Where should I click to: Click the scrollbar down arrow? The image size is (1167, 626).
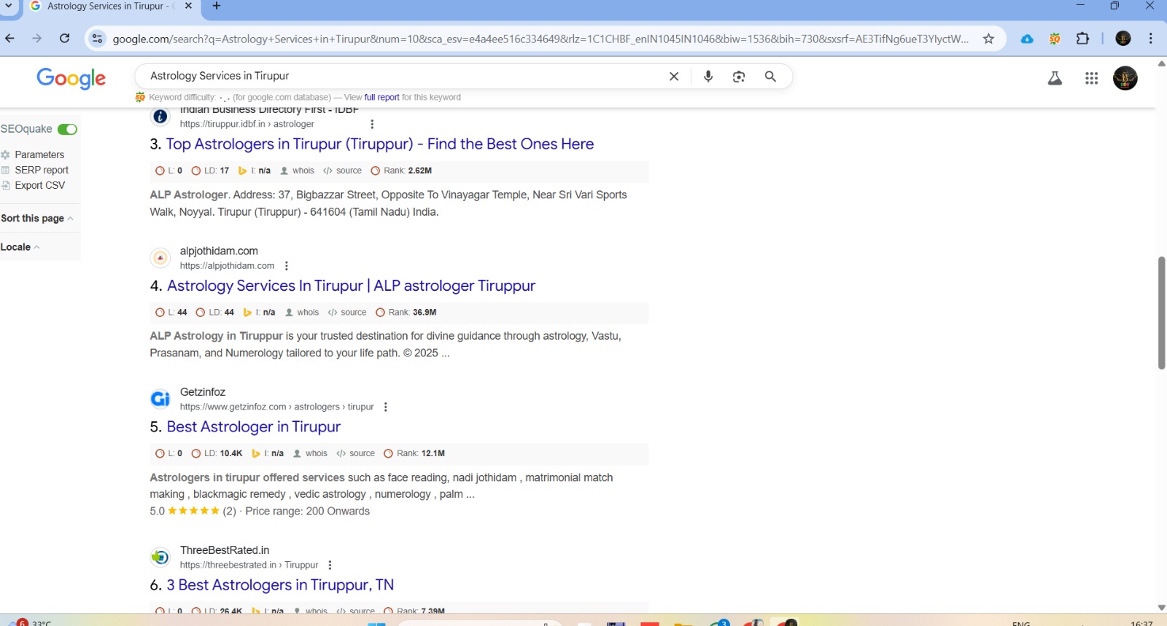click(1161, 607)
